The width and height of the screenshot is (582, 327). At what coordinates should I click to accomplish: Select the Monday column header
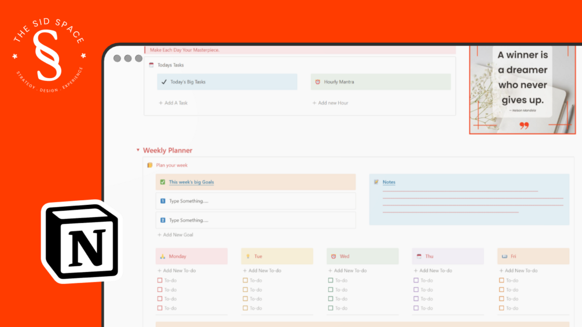pyautogui.click(x=192, y=256)
